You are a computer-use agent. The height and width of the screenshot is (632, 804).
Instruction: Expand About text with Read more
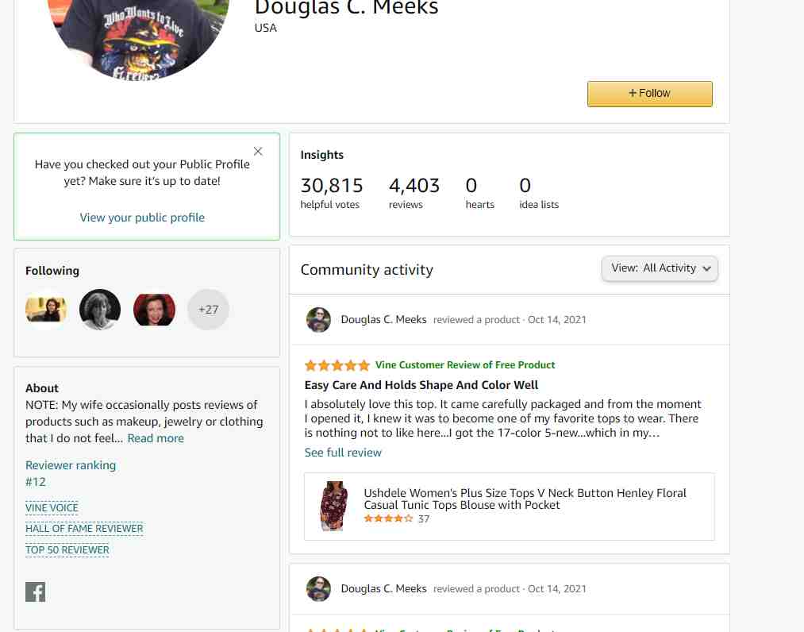click(x=156, y=438)
